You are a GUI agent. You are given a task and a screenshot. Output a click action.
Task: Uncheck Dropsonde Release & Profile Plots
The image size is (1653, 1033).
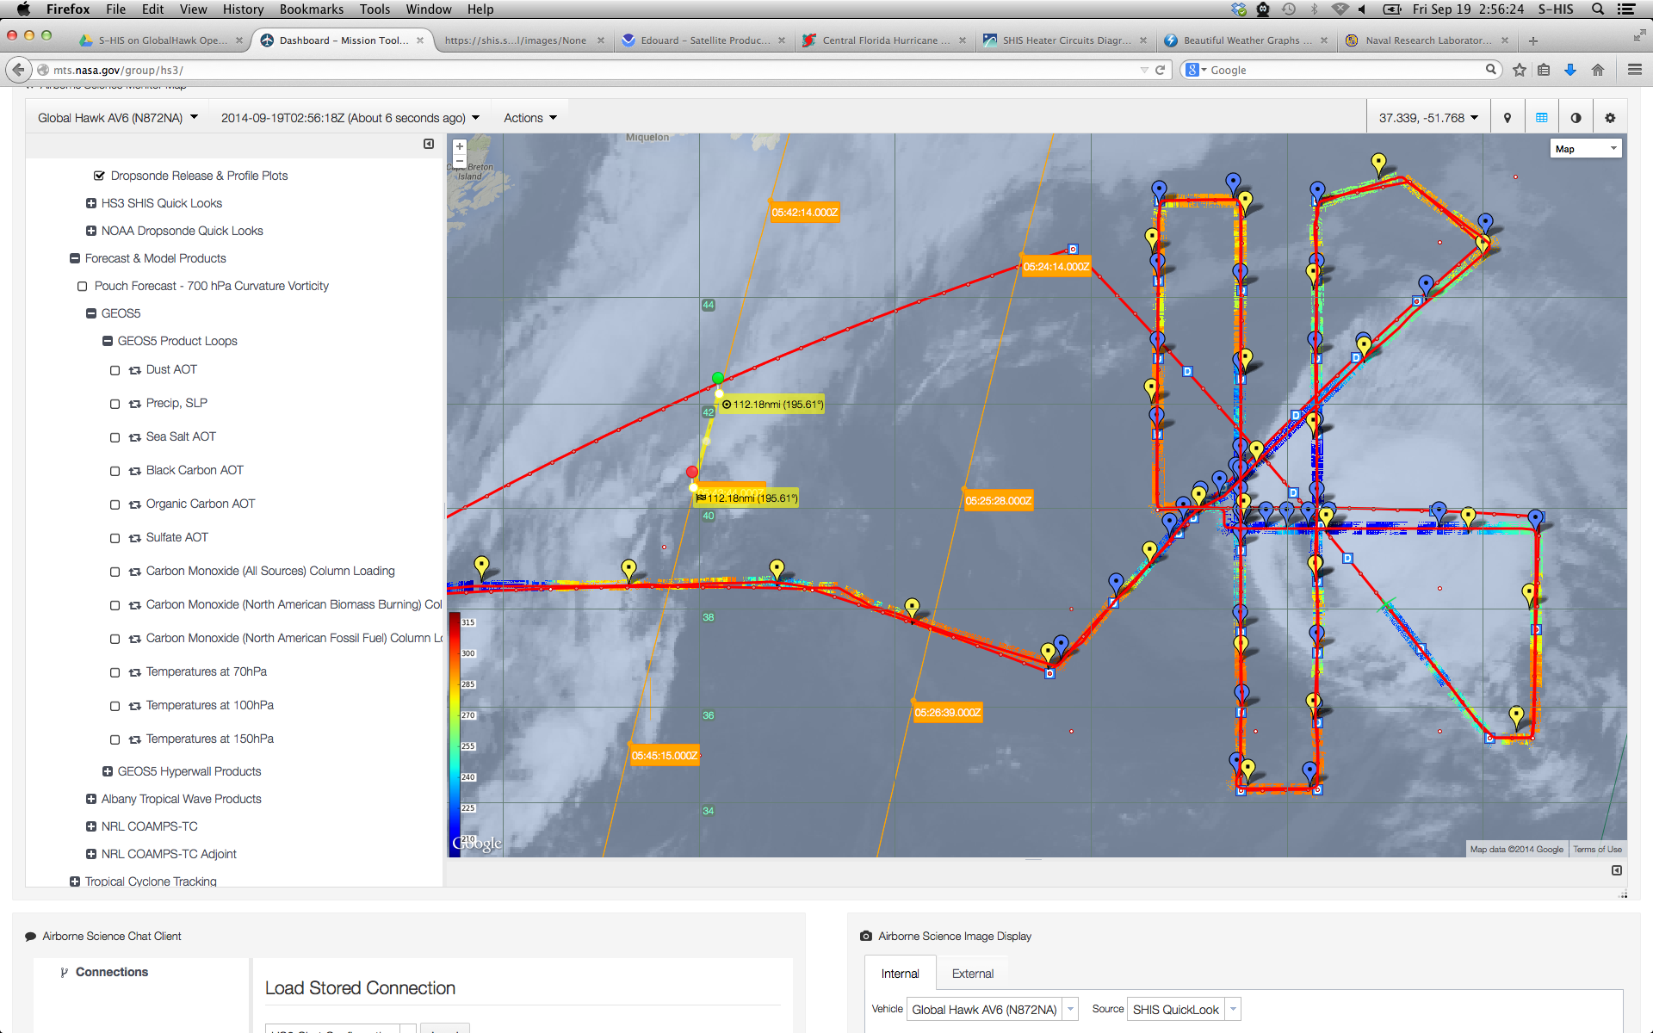pyautogui.click(x=99, y=176)
